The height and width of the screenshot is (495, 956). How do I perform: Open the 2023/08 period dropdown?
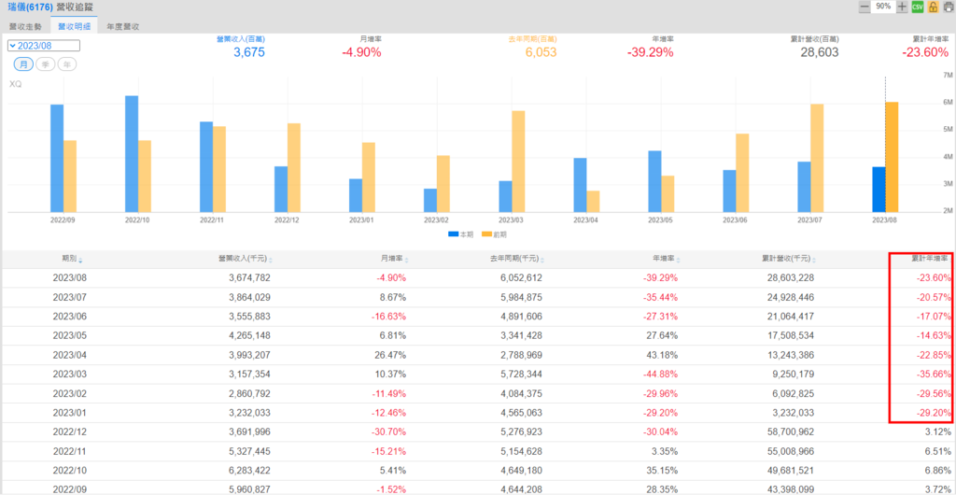pos(43,46)
